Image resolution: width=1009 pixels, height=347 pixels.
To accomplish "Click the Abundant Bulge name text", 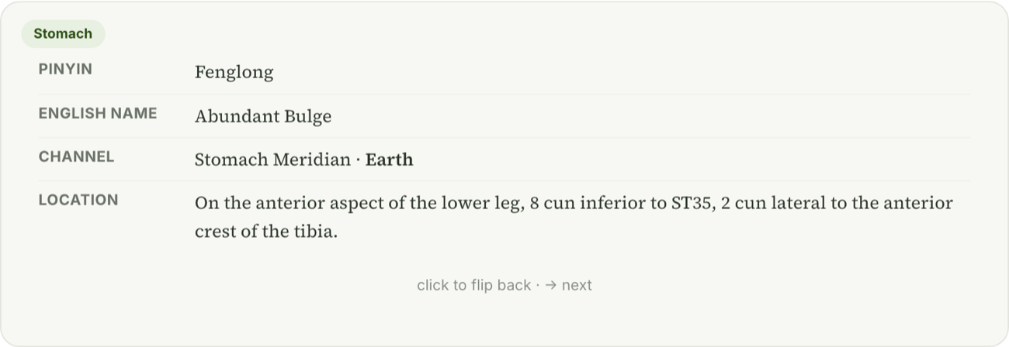I will point(263,116).
